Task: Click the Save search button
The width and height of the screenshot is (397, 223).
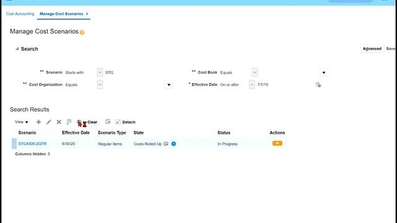Action: tap(390, 49)
